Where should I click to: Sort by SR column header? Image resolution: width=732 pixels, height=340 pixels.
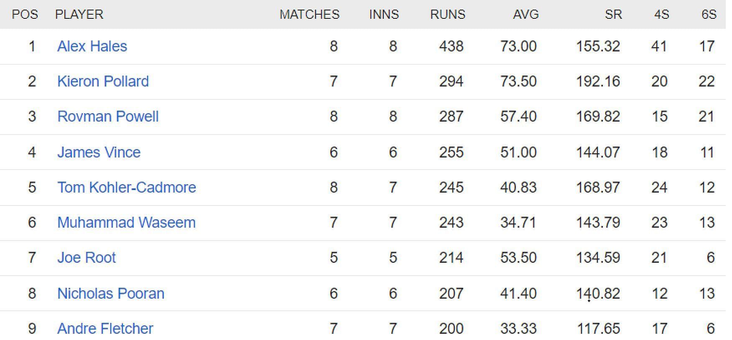click(613, 15)
